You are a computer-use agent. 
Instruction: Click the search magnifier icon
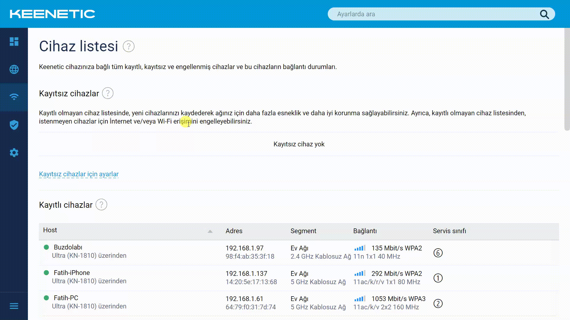pyautogui.click(x=544, y=14)
